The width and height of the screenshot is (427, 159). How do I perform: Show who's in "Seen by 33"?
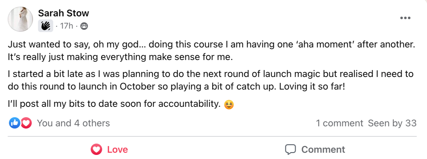(x=392, y=123)
